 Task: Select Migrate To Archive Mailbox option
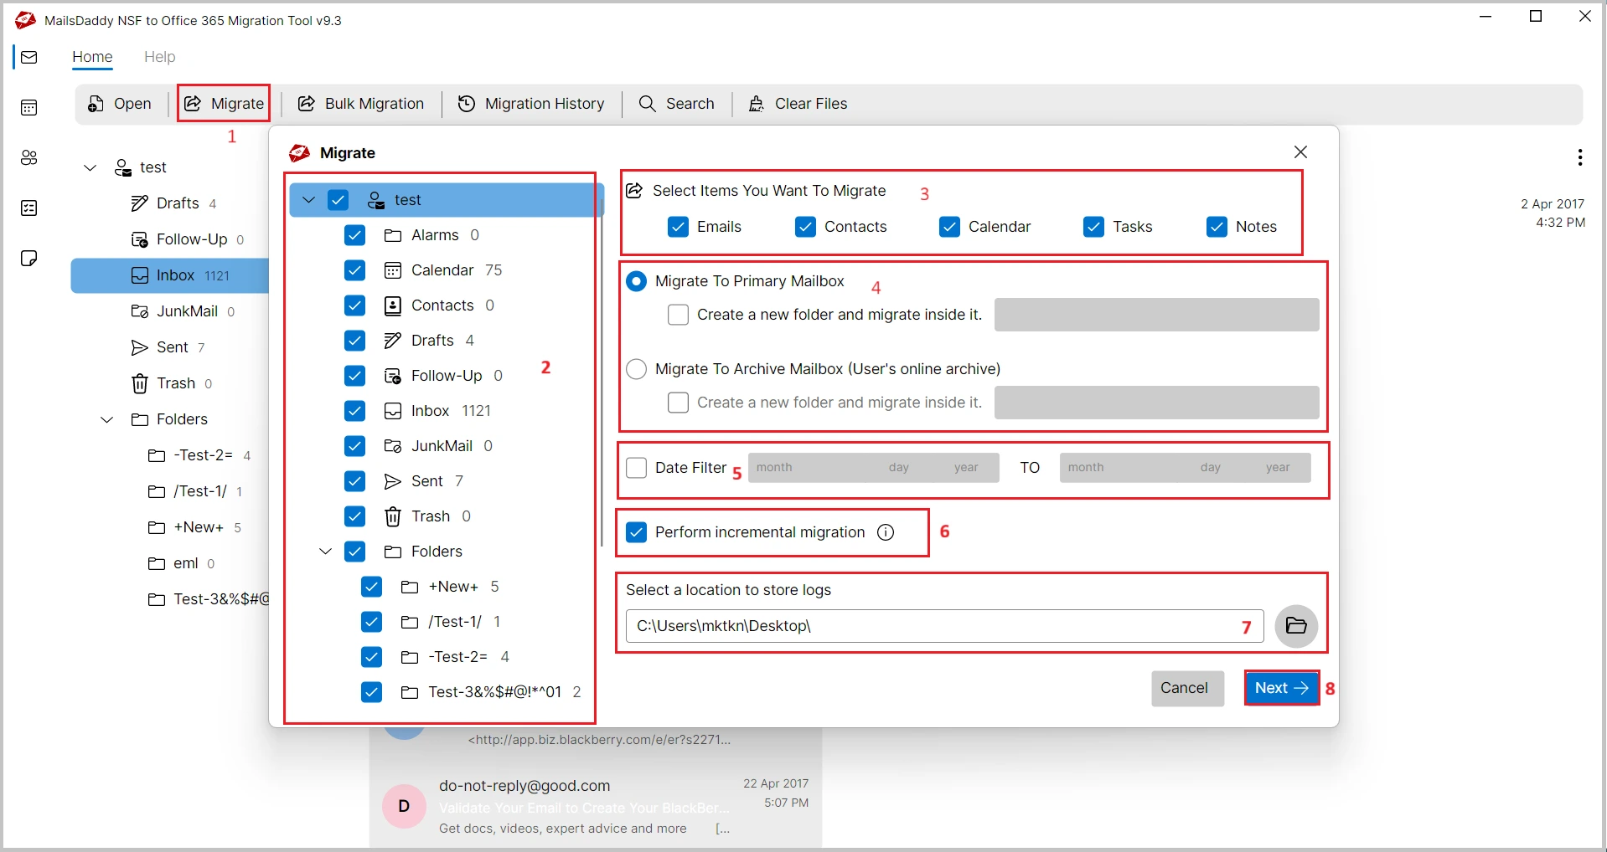637,369
